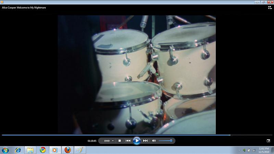Screen dimensions: 274x154
Task: Skip to previous chapter
Action: pos(128,141)
